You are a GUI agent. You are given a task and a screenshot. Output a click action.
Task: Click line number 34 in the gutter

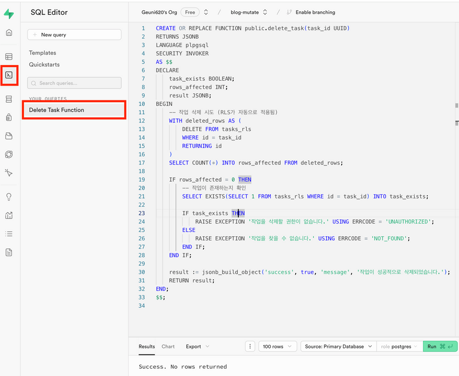coord(142,305)
